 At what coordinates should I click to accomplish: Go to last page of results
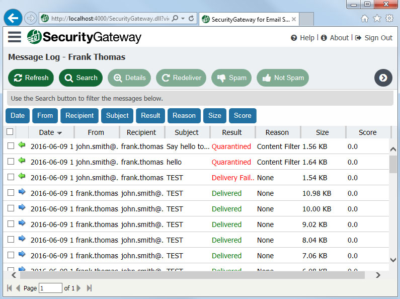coord(89,288)
